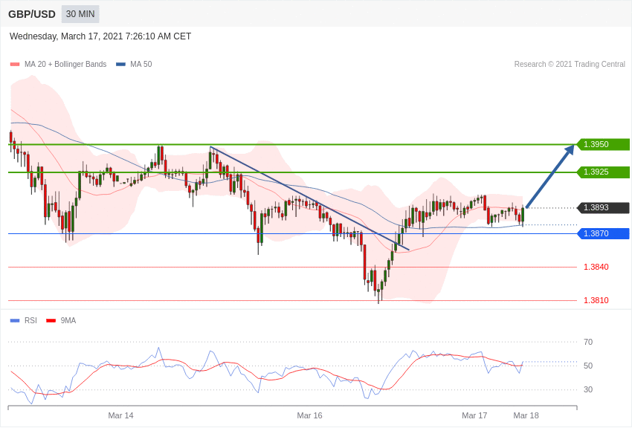This screenshot has width=632, height=428.
Task: Click the MA 50 legend swatch
Action: click(x=121, y=65)
